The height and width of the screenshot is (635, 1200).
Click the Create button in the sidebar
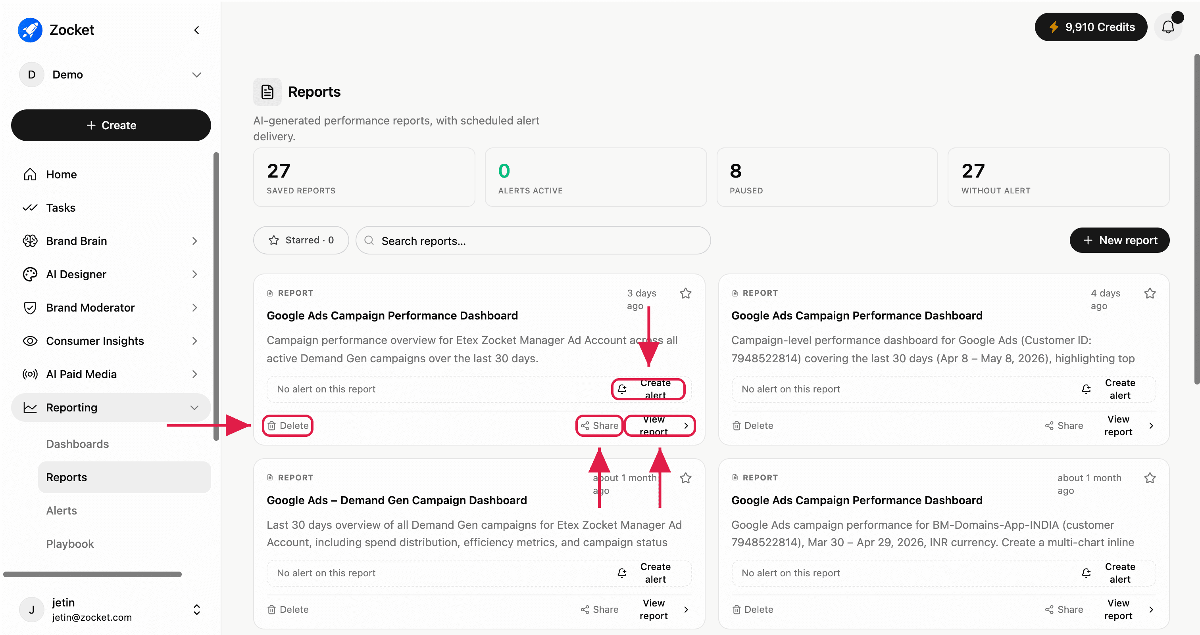coord(111,125)
